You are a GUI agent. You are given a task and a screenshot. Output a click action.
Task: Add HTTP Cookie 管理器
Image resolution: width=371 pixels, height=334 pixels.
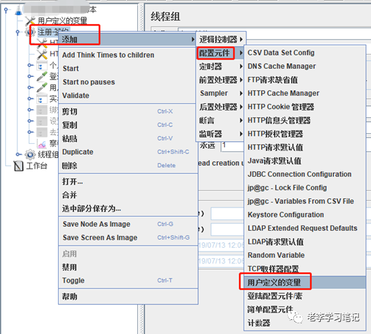click(x=305, y=106)
